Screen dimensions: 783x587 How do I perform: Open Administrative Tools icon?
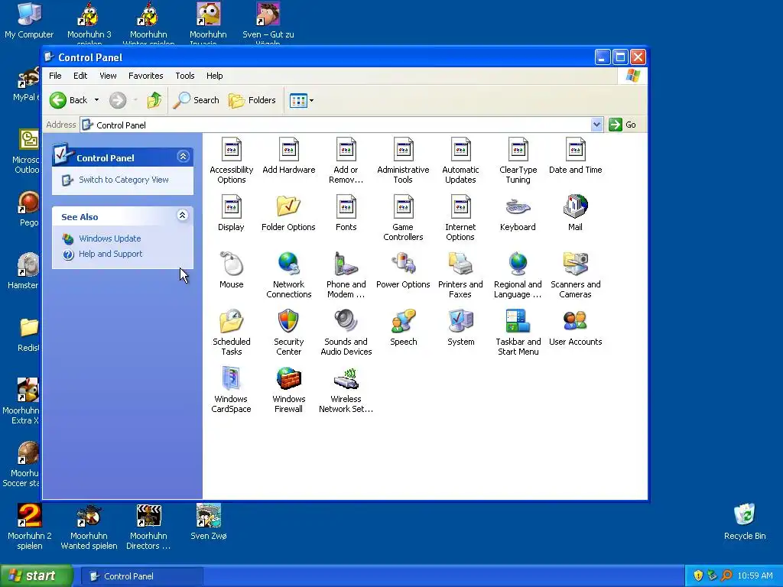(x=403, y=149)
